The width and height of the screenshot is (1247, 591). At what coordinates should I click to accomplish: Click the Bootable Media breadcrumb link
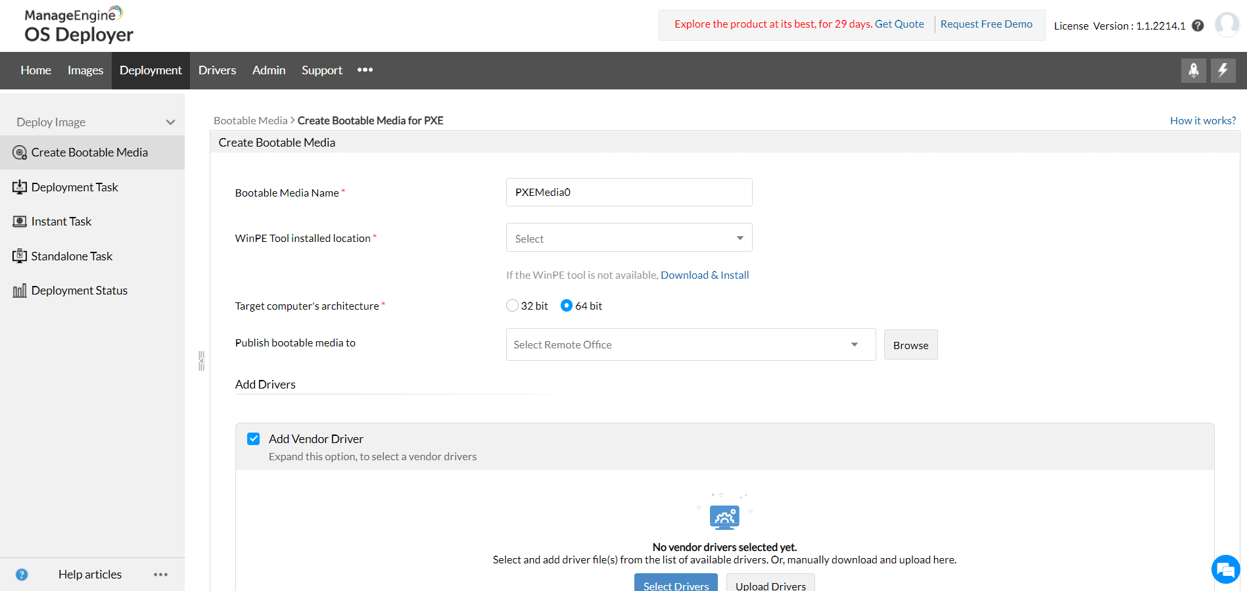pos(250,121)
